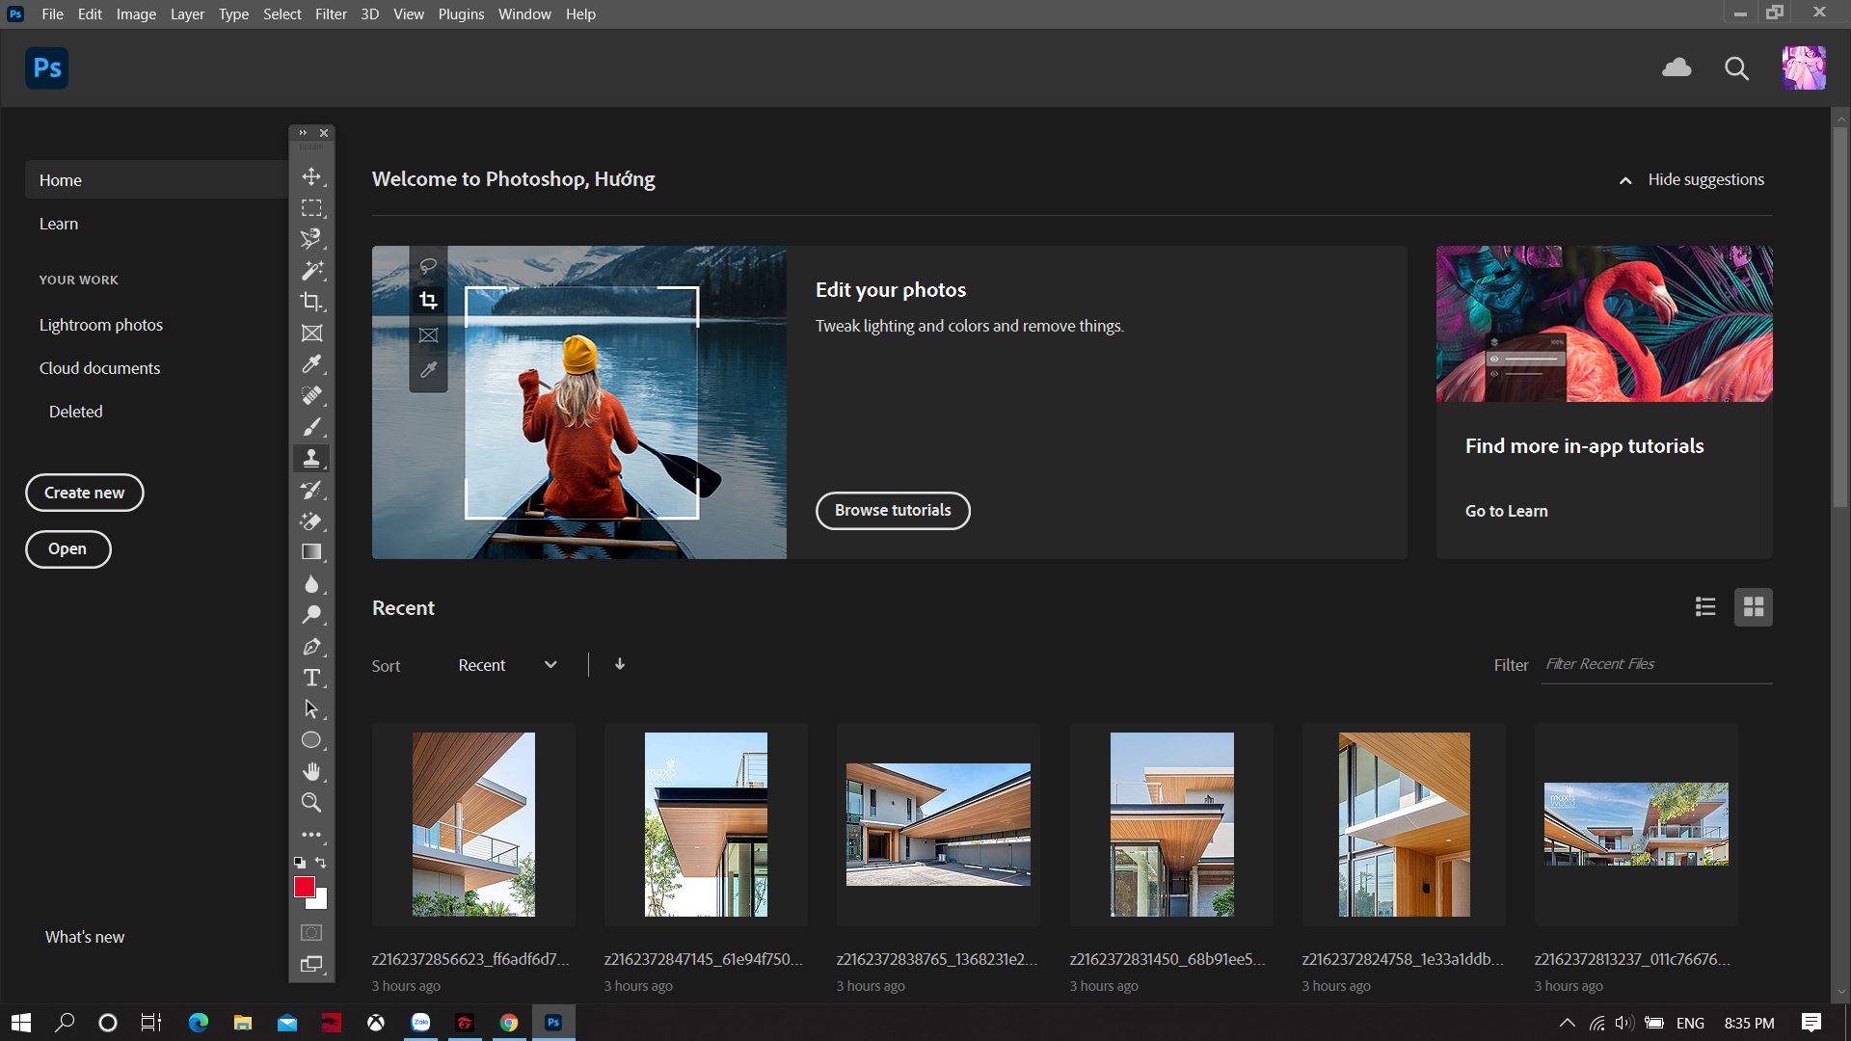Open the Learn tab in sidebar

[59, 224]
